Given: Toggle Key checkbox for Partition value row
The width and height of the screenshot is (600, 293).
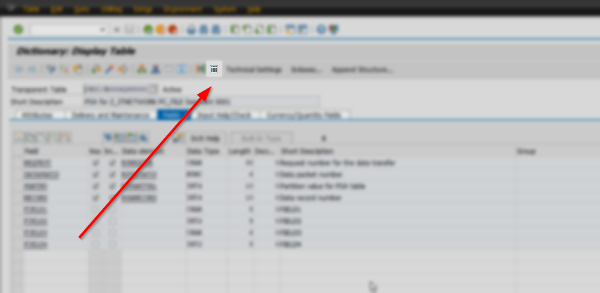Looking at the screenshot, I should pyautogui.click(x=96, y=186).
